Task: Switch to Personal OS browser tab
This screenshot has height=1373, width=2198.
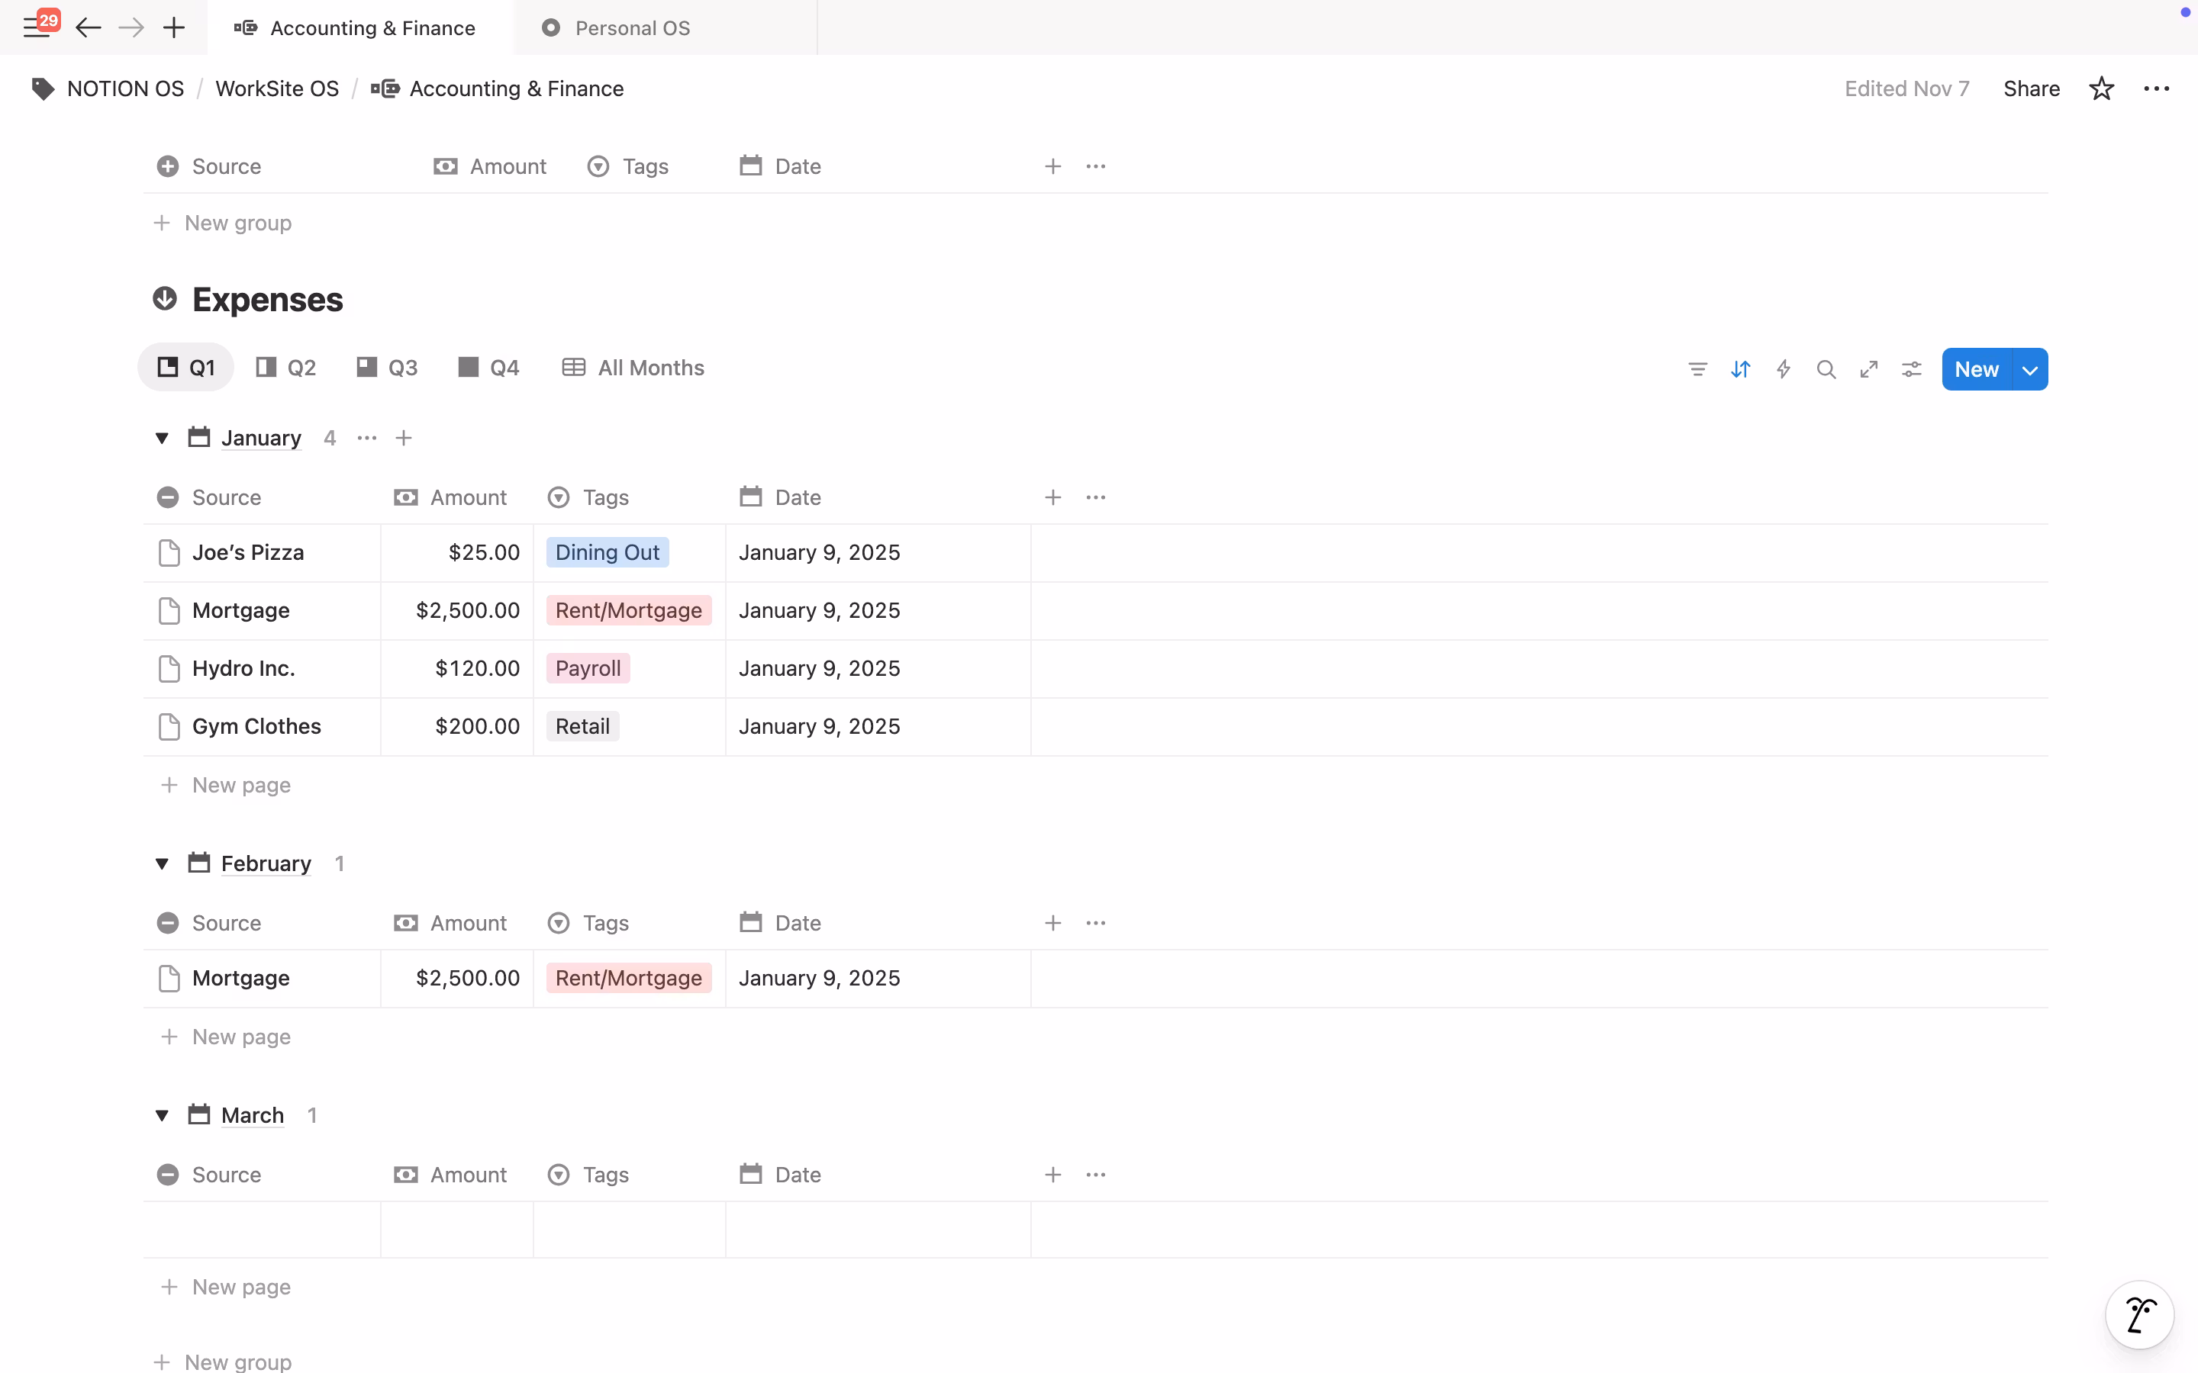Action: (632, 28)
